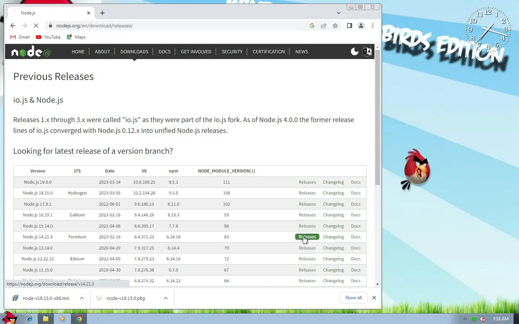Click the Fermium LTS cell
The height and width of the screenshot is (324, 519).
[77, 237]
